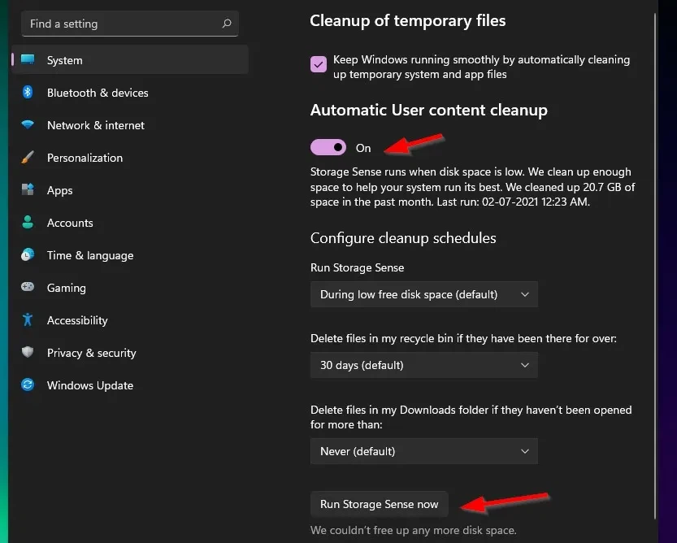
Task: Turn off Automatic User content cleanup toggle
Action: pos(328,147)
